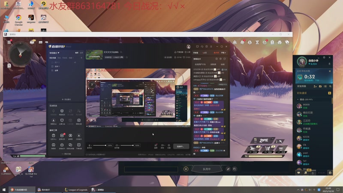This screenshot has height=193, width=343.
Task: Select the 全屏 source row
Action: tap(66, 70)
